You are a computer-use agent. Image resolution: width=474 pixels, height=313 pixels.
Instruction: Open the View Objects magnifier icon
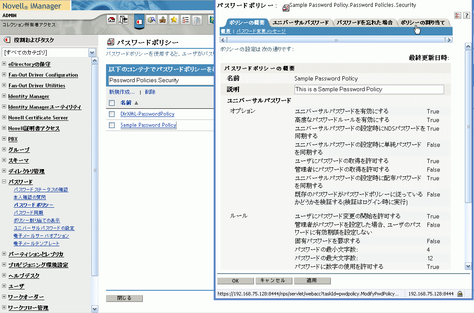click(x=151, y=20)
